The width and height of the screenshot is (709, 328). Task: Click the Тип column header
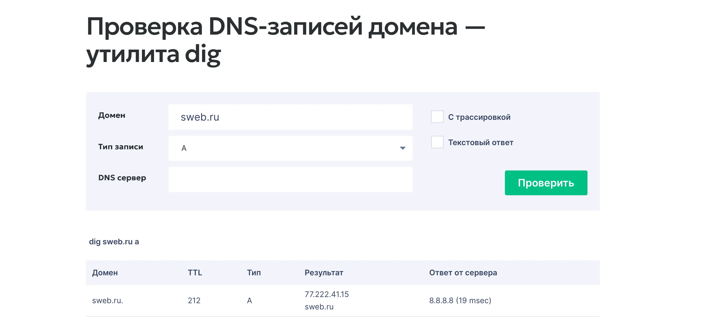[254, 273]
